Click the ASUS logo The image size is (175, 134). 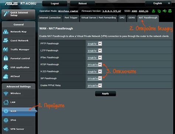tap(11, 3)
